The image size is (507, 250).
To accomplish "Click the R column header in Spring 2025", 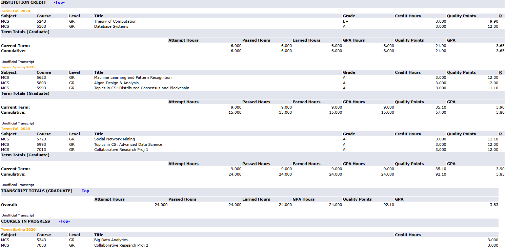I will 500,72.
